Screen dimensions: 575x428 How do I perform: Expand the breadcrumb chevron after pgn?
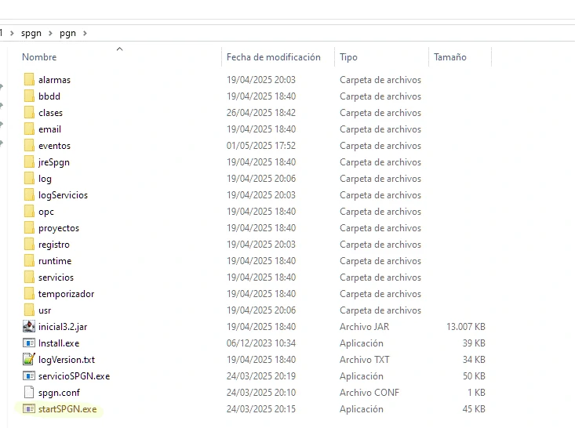click(x=85, y=34)
